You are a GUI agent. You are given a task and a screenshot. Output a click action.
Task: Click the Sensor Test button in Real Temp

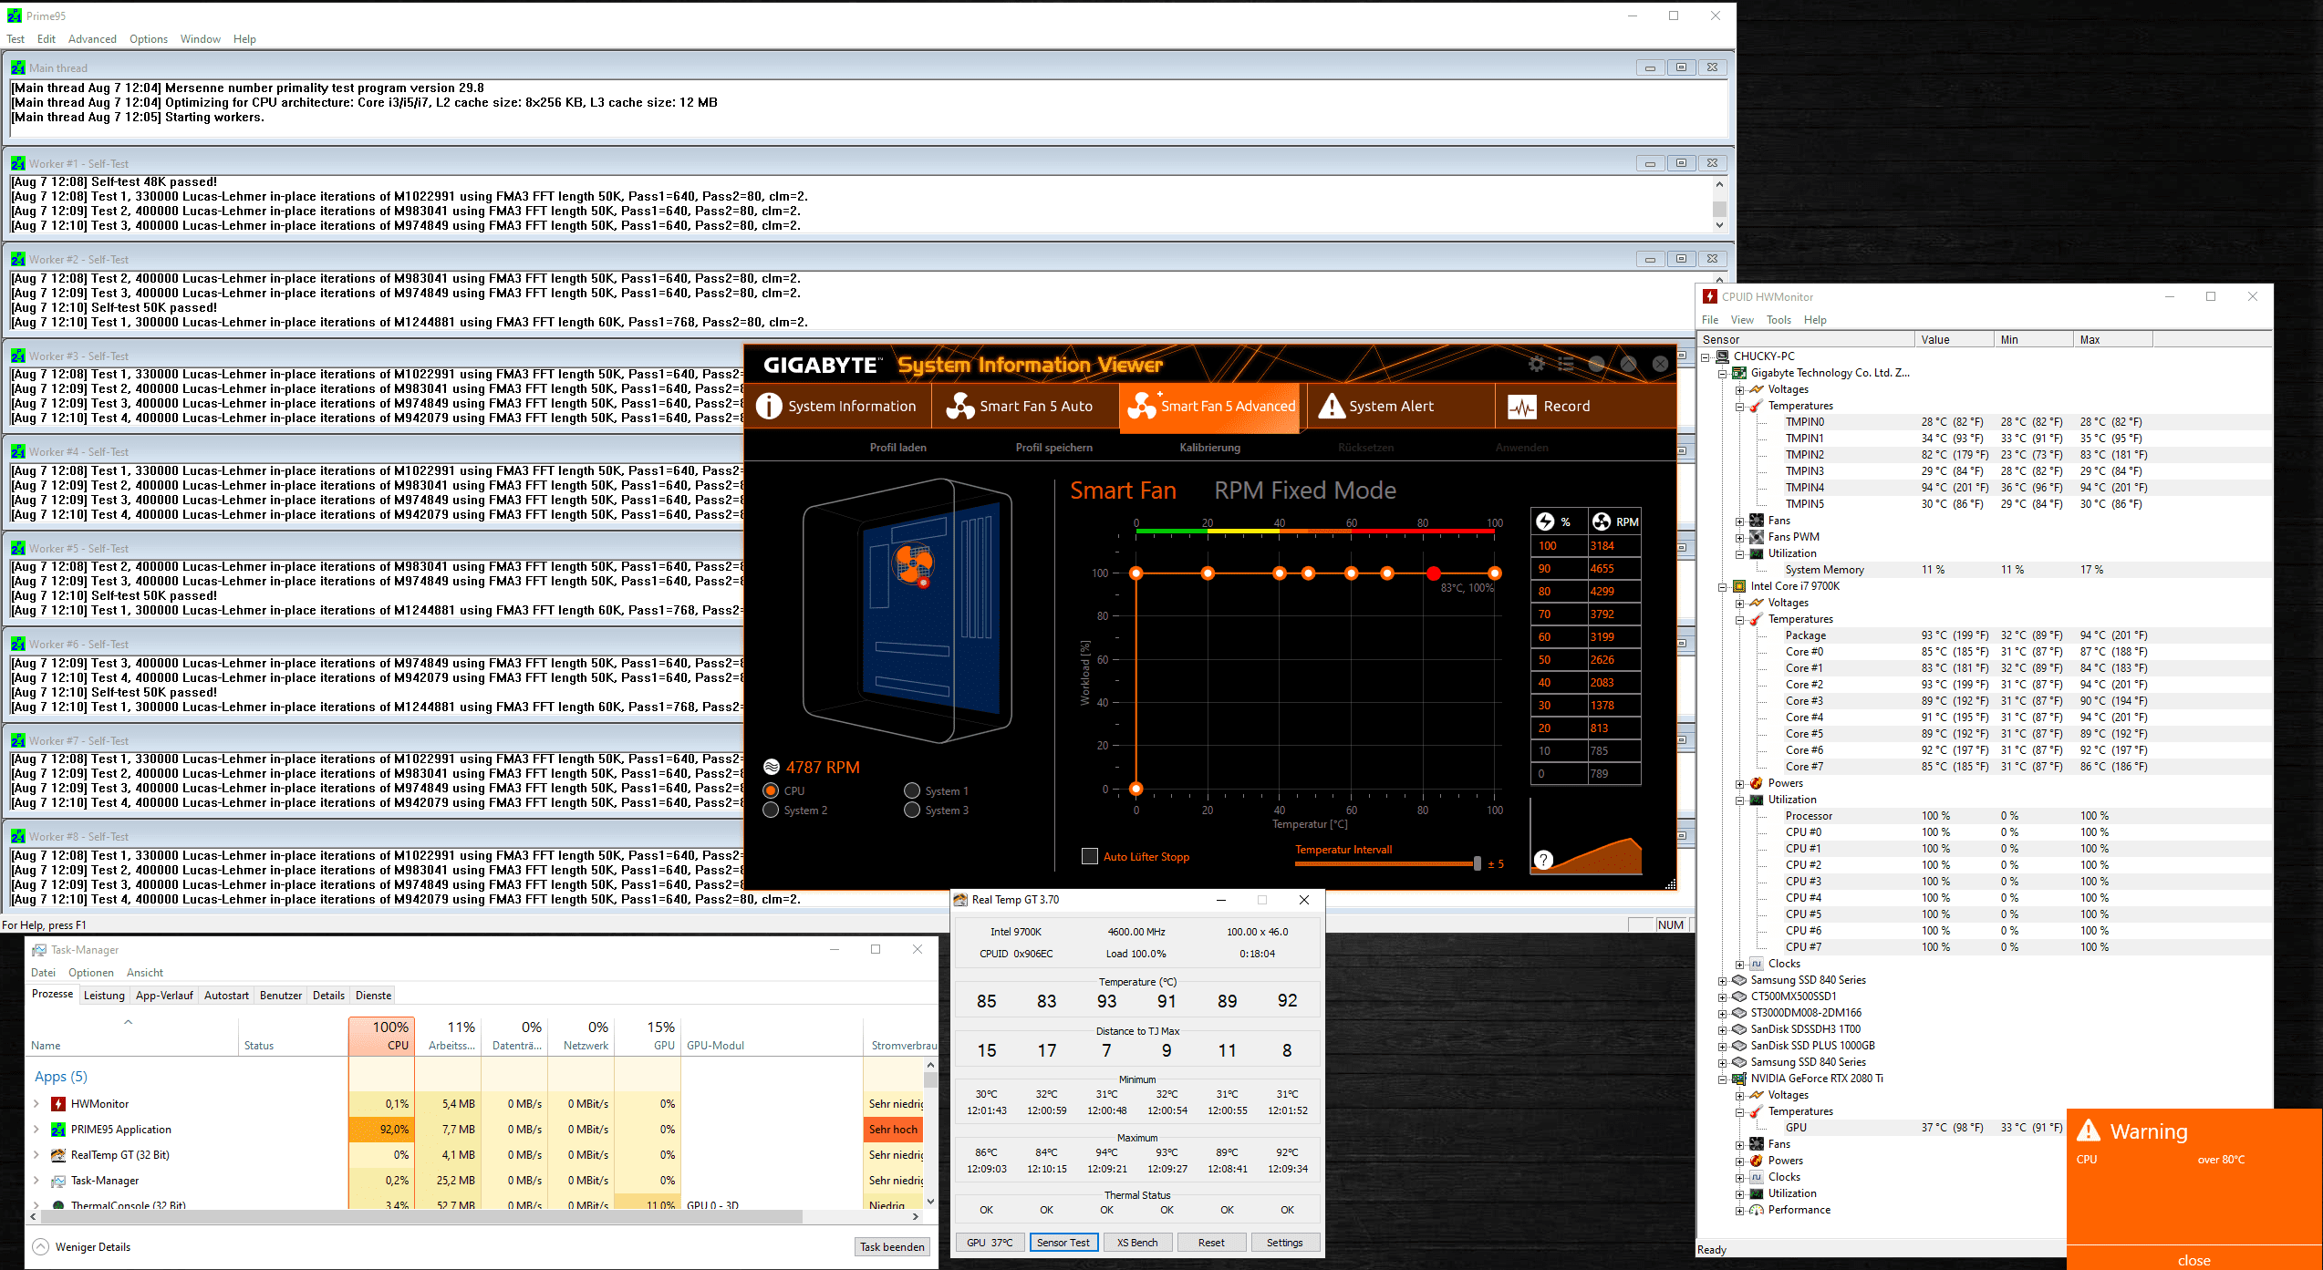(1063, 1243)
